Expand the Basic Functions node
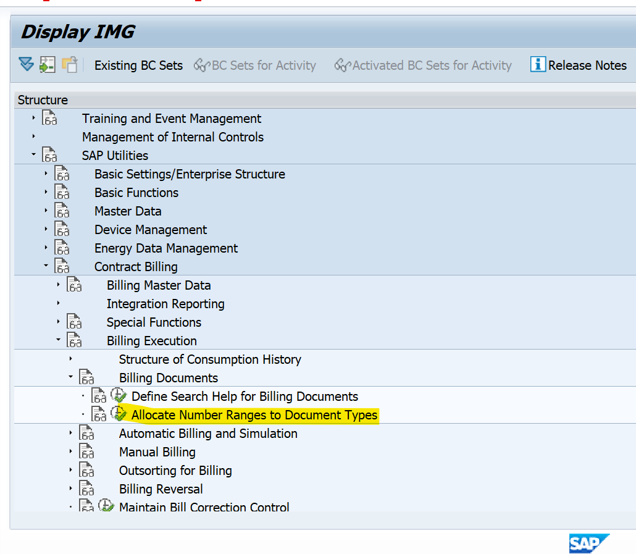This screenshot has width=636, height=554. click(x=46, y=192)
